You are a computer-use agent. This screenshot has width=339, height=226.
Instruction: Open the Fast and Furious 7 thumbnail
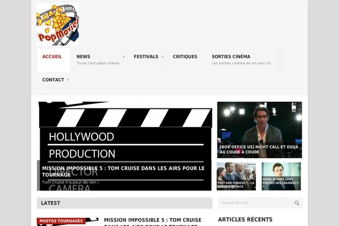coord(236,176)
